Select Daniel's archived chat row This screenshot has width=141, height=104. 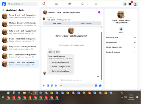20,64
